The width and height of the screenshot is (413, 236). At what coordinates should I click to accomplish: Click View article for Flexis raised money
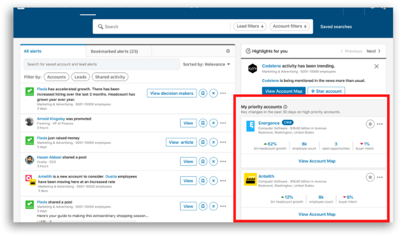coord(181,142)
